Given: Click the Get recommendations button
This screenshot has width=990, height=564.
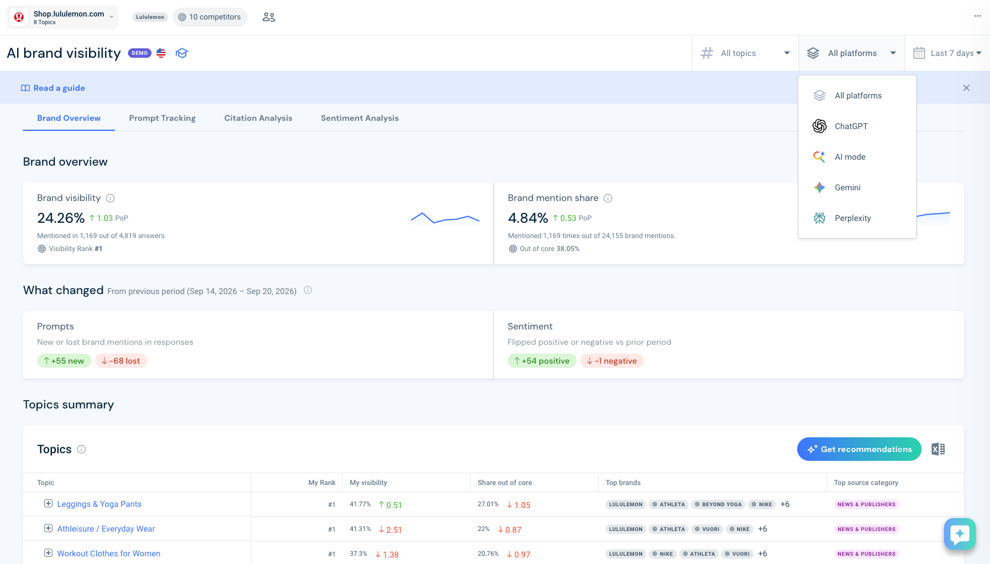Looking at the screenshot, I should tap(859, 449).
